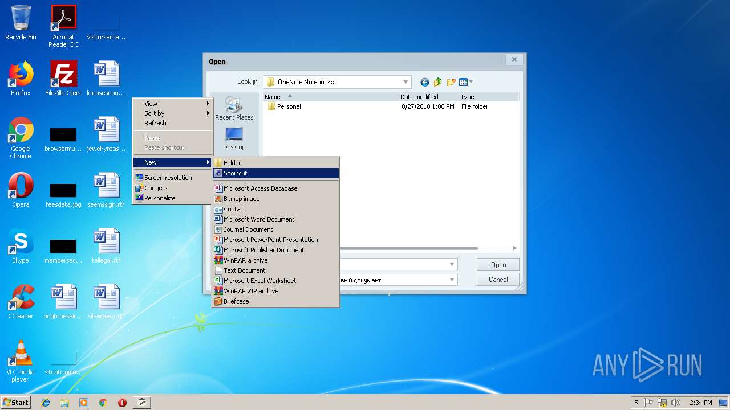
Task: Create new Journal Document
Action: [276, 229]
